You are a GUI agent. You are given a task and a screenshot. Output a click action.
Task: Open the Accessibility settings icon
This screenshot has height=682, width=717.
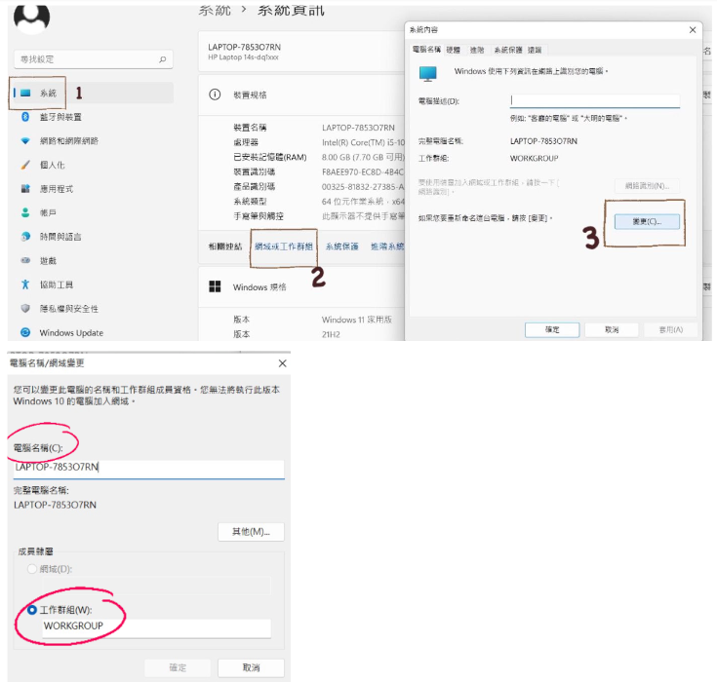tap(25, 284)
